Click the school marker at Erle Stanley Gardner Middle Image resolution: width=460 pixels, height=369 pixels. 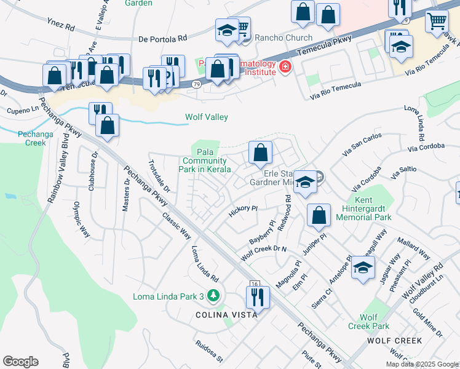[305, 183]
